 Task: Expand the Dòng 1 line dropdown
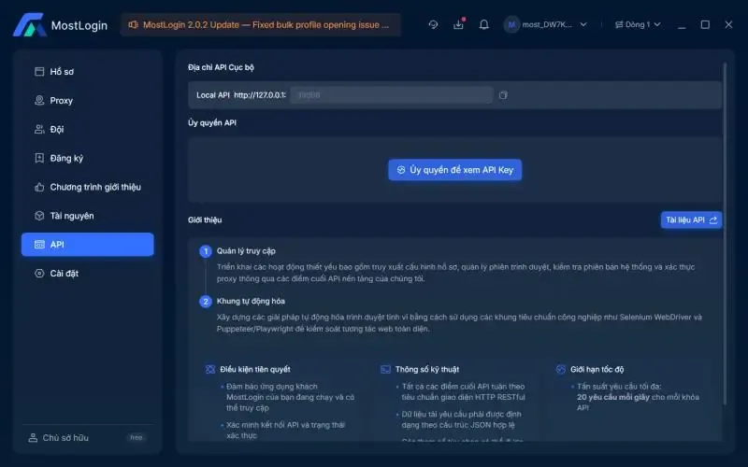click(657, 24)
